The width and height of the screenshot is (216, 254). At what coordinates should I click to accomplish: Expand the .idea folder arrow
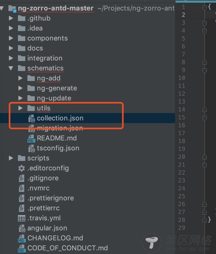[x=11, y=28]
